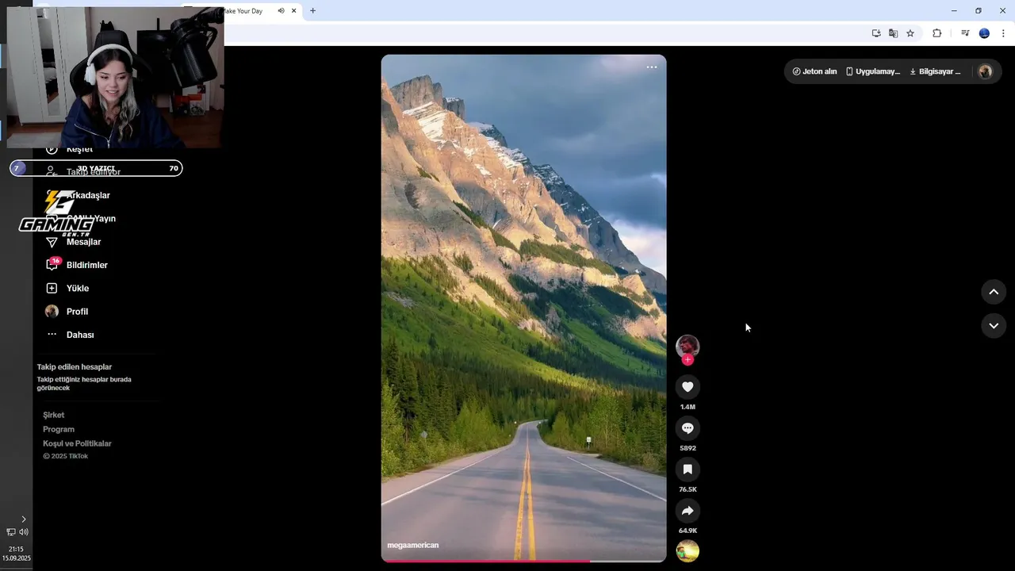Like the video with heart icon
The width and height of the screenshot is (1015, 571).
pos(688,387)
